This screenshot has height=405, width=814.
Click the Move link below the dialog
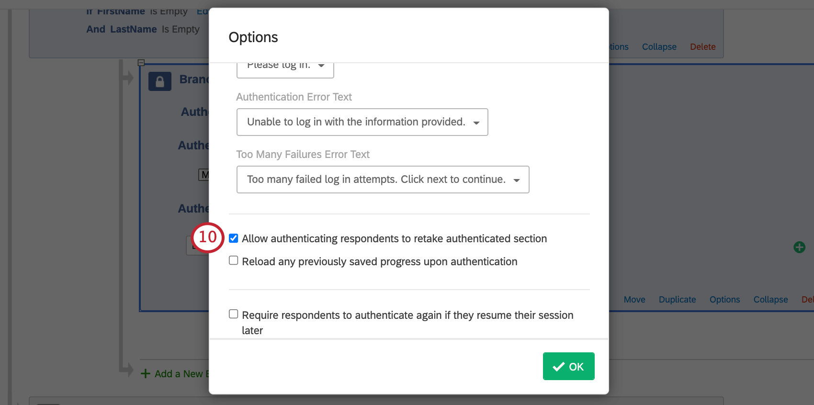tap(634, 299)
